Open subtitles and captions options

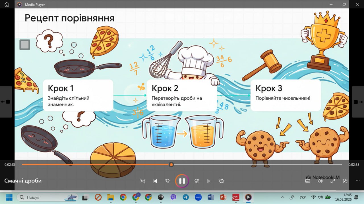click(x=307, y=181)
